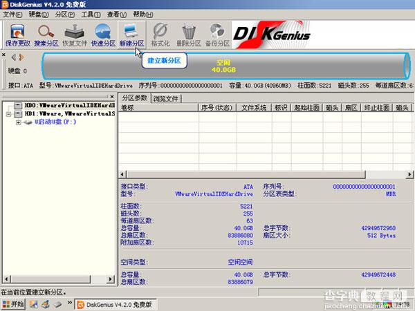Switch to the 浏览文件 tab

[x=166, y=99]
